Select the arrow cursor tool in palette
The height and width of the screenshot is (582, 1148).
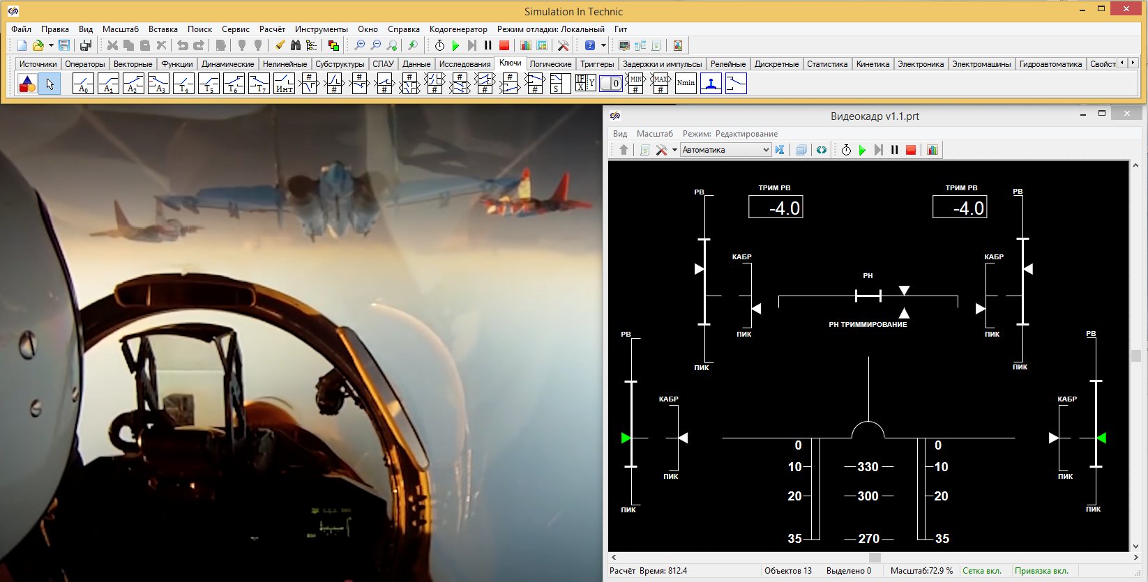pyautogui.click(x=50, y=84)
